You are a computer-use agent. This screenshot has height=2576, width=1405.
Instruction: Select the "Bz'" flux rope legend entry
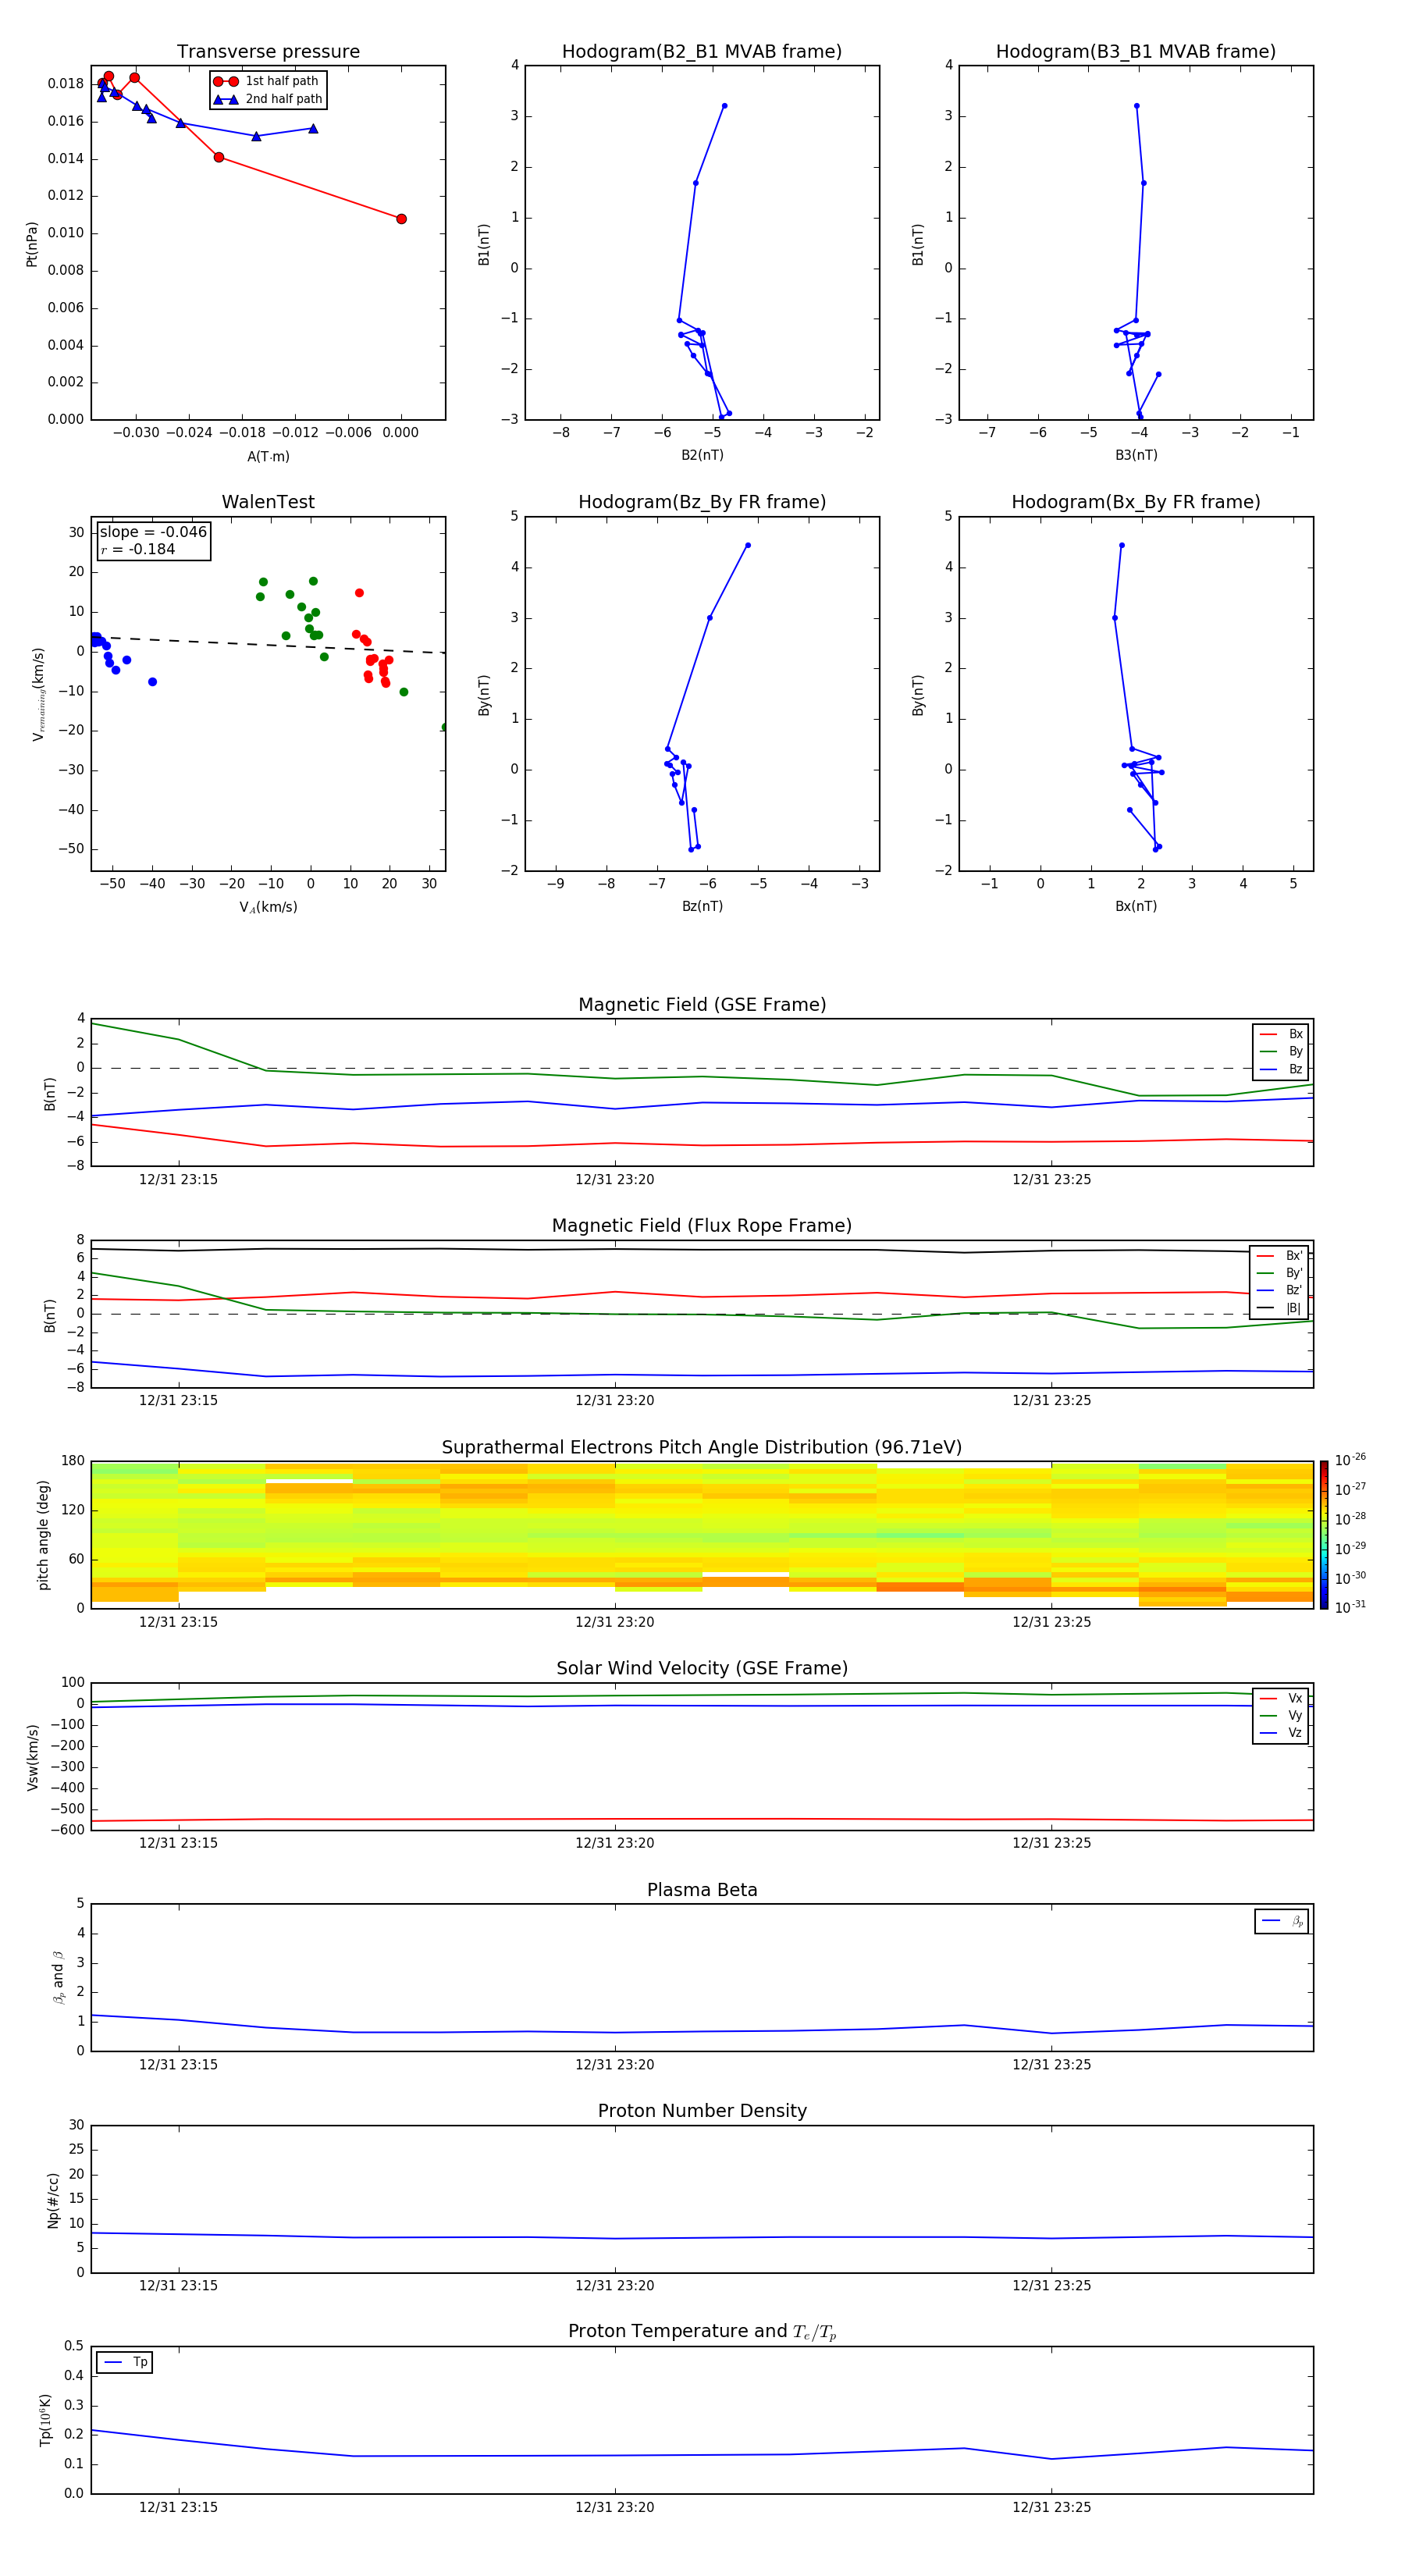(x=1280, y=1290)
